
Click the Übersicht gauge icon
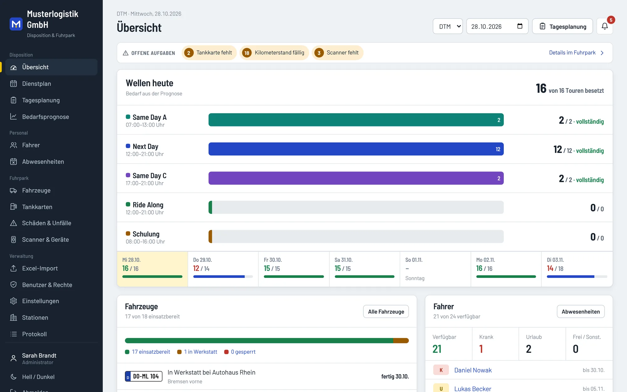point(13,67)
